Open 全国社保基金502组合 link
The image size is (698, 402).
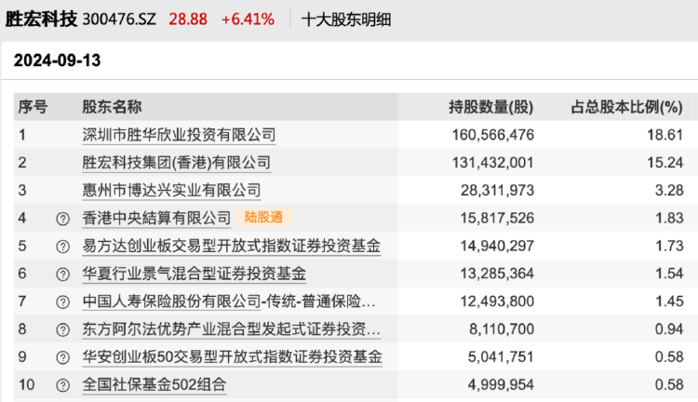click(154, 384)
